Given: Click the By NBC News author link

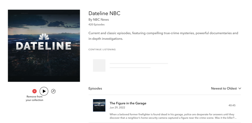Looking at the screenshot, I should (x=99, y=20).
